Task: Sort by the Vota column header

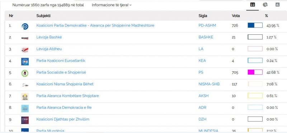Action: click(236, 16)
